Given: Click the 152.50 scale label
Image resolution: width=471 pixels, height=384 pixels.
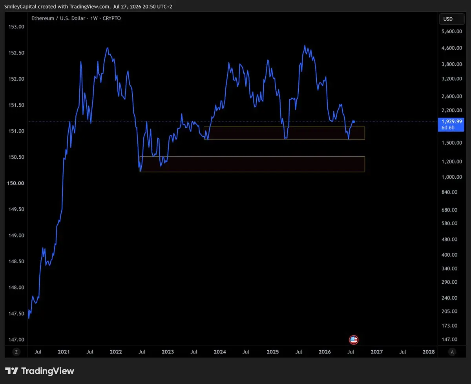Looking at the screenshot, I should click(x=16, y=53).
